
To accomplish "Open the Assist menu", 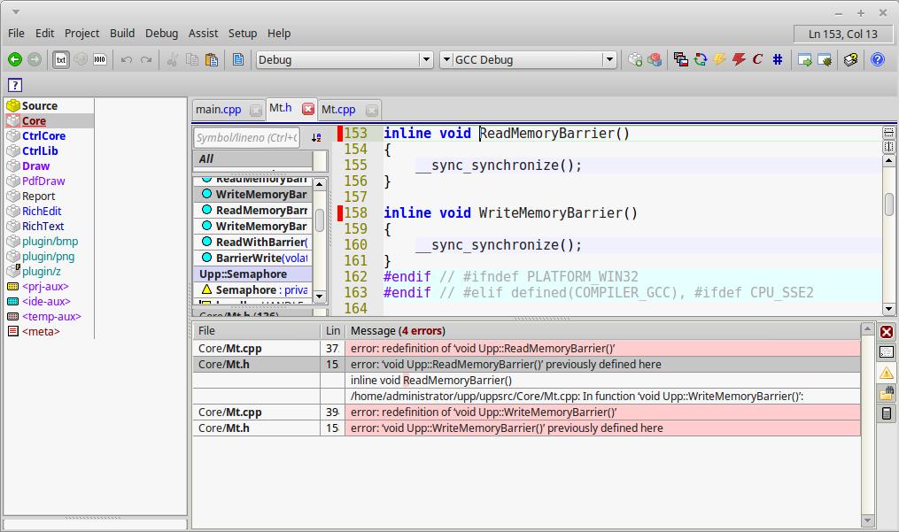I will (203, 33).
